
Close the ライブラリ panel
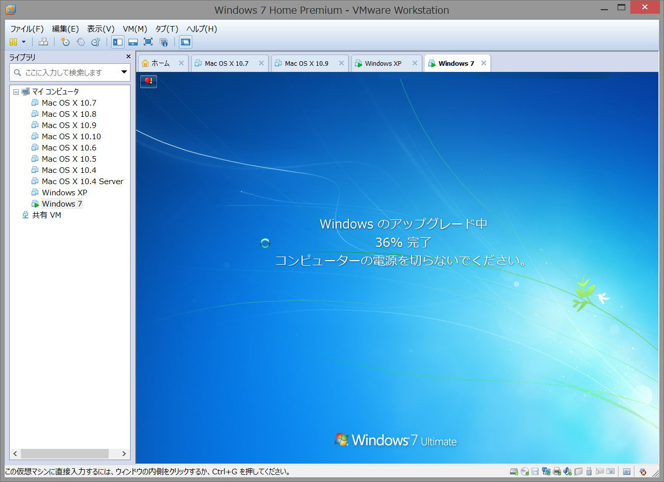point(128,57)
